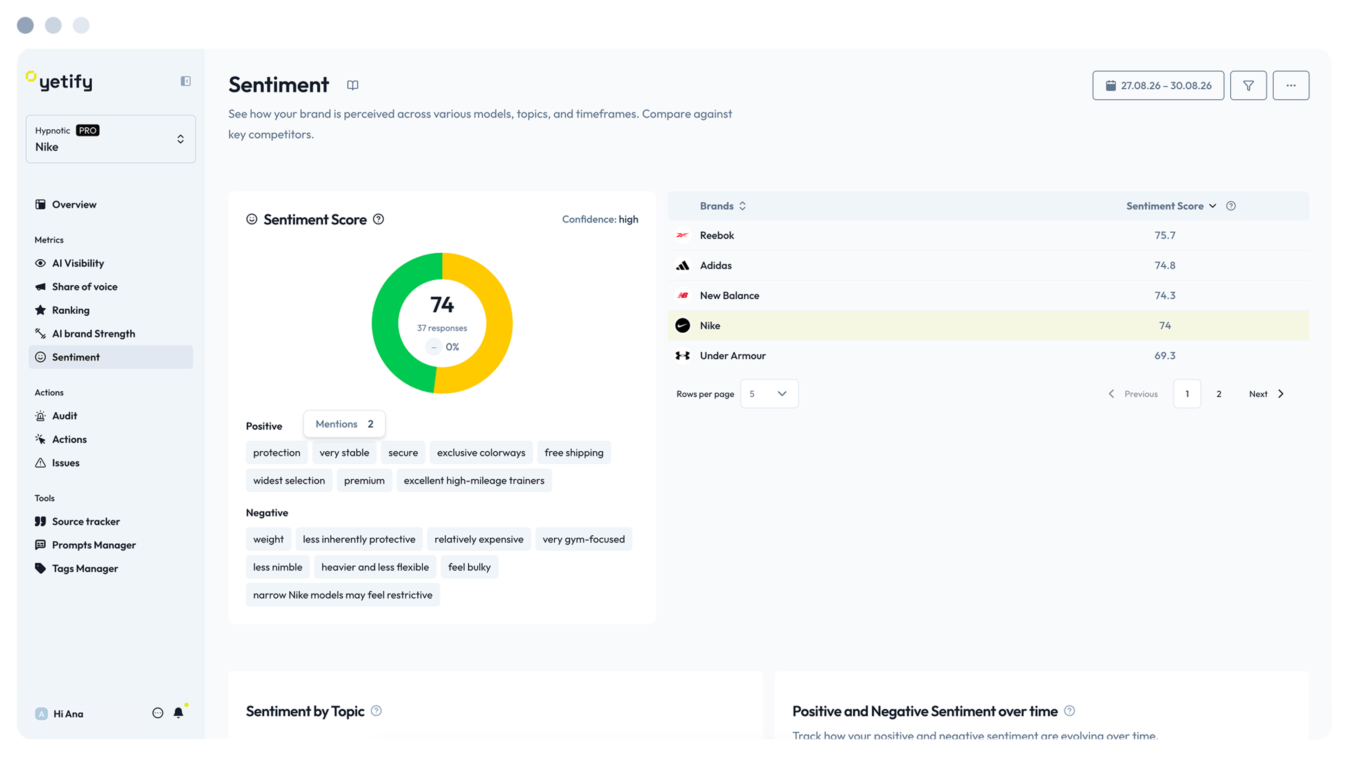Click the Nike swoosh logo in table
The image size is (1348, 757).
682,325
